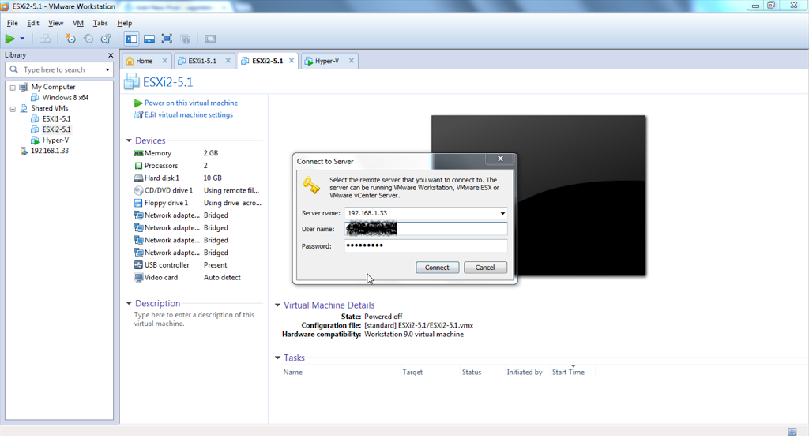The height and width of the screenshot is (442, 809).
Task: Collapse the Tasks section
Action: coord(277,358)
